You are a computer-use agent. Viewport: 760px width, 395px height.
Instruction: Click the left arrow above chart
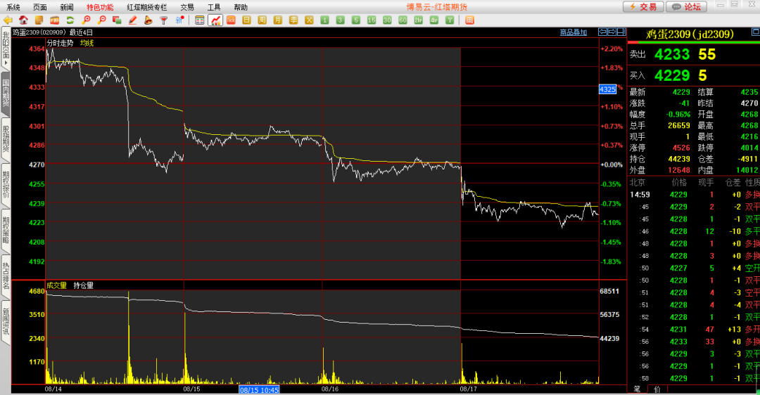[603, 32]
